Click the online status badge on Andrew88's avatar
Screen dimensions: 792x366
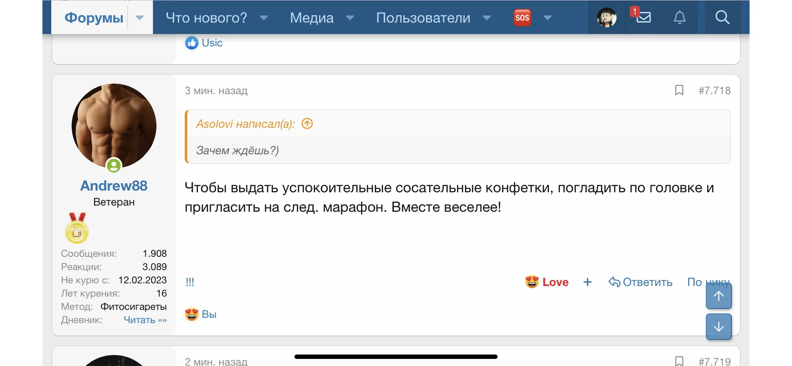114,166
